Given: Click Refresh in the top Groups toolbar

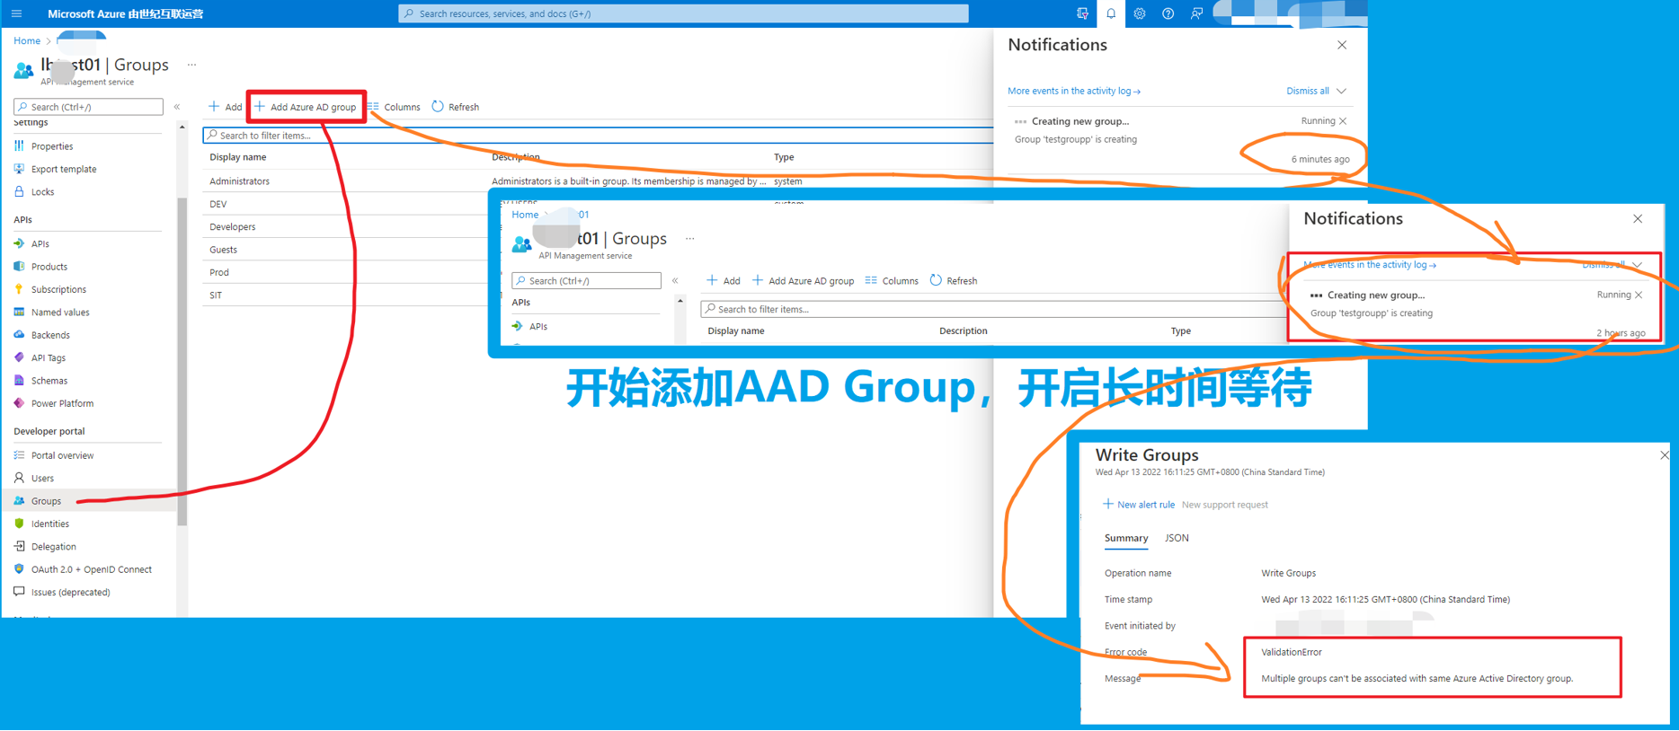Looking at the screenshot, I should [456, 107].
